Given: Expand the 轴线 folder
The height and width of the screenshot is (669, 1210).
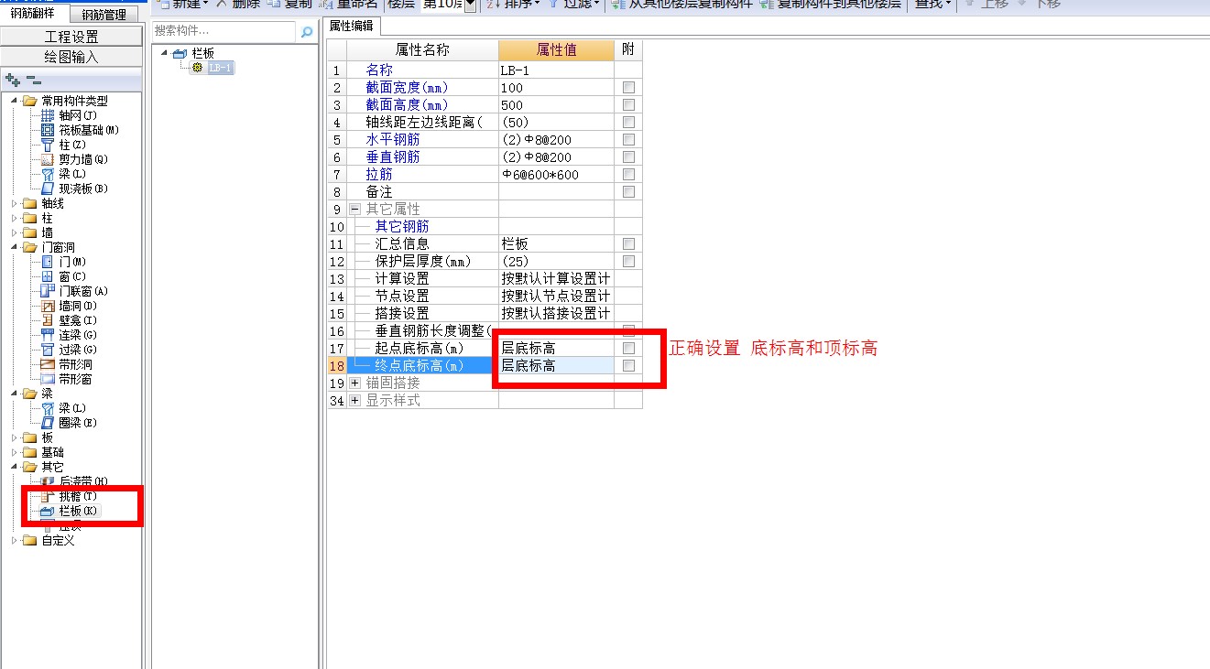Looking at the screenshot, I should pyautogui.click(x=14, y=203).
